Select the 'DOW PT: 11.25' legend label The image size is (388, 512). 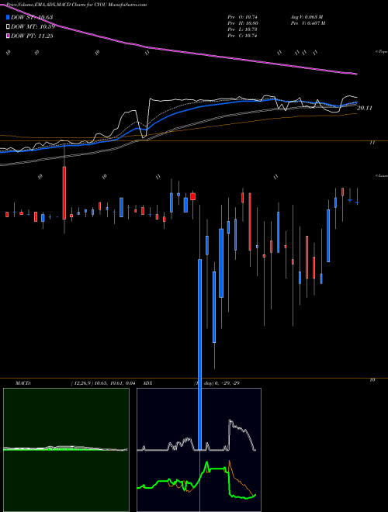(x=32, y=36)
